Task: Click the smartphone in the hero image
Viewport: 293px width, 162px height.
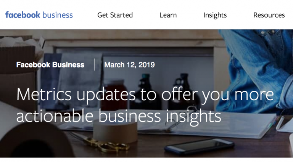Action: (x=199, y=146)
